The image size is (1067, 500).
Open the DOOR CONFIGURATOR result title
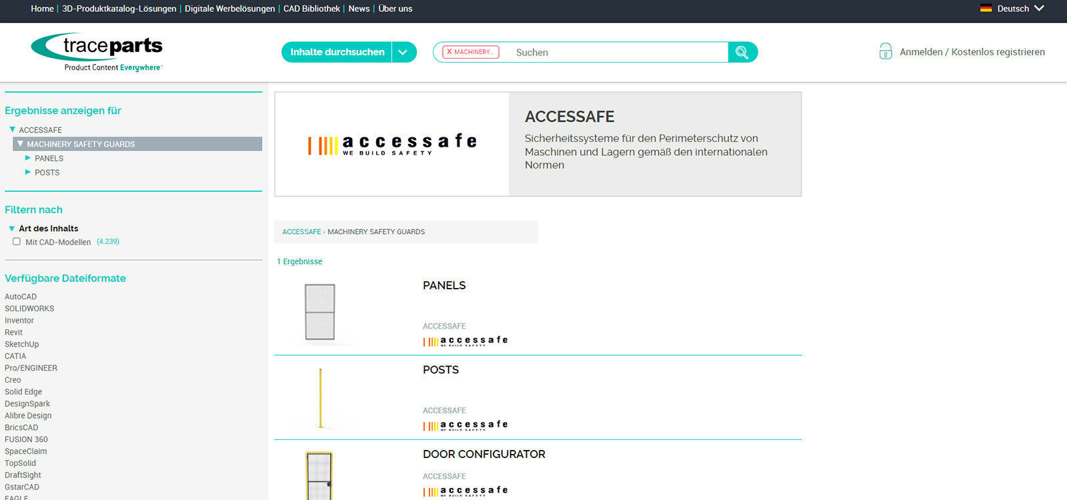tap(484, 455)
